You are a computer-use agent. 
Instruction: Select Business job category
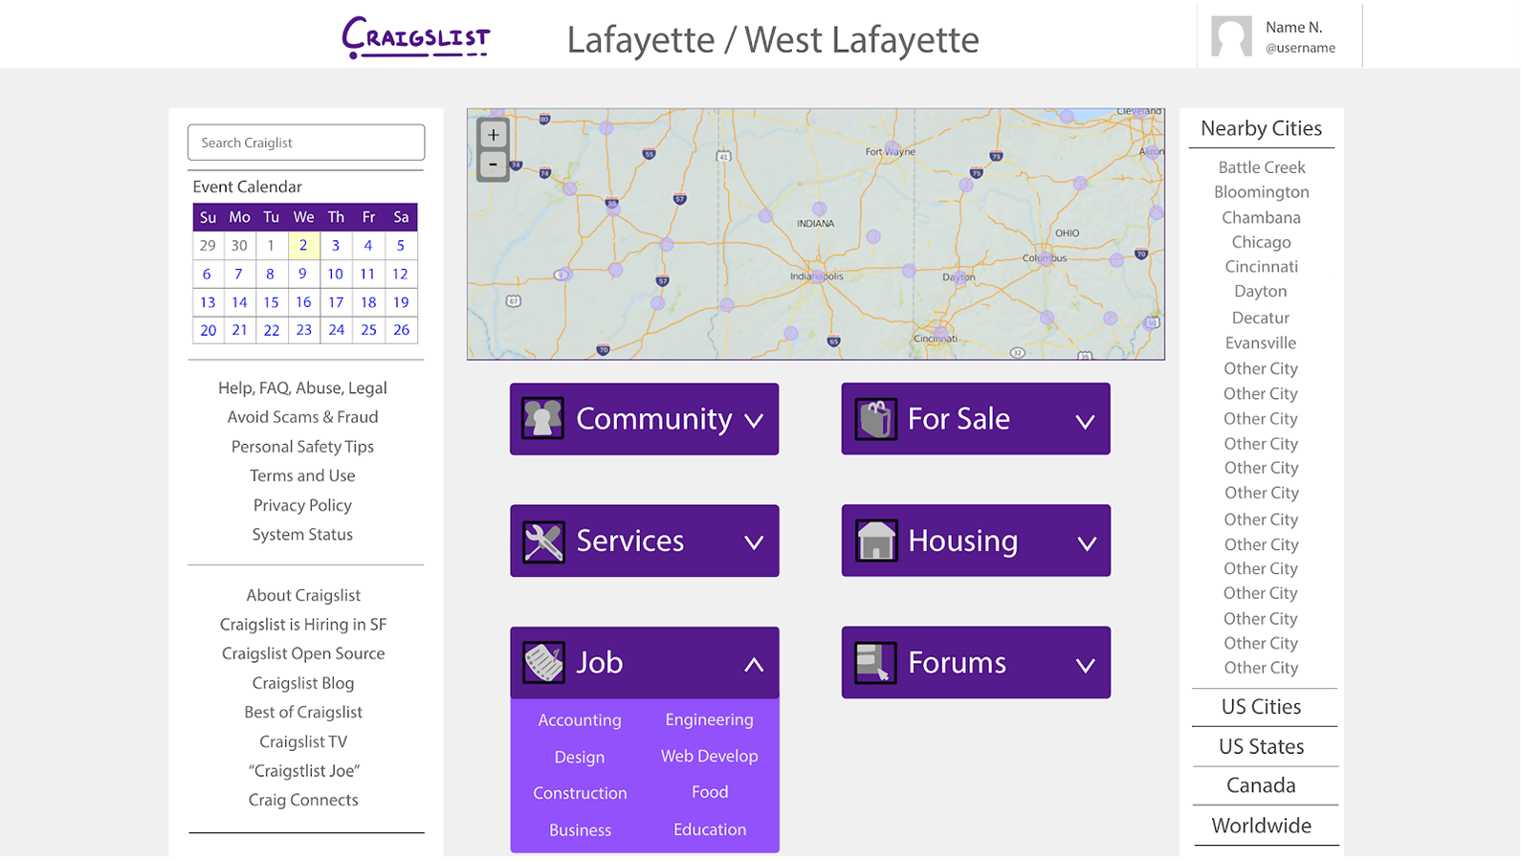(x=580, y=830)
